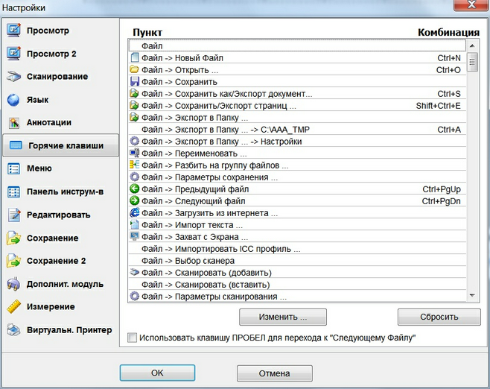Click the scrollbar up arrow

point(472,46)
